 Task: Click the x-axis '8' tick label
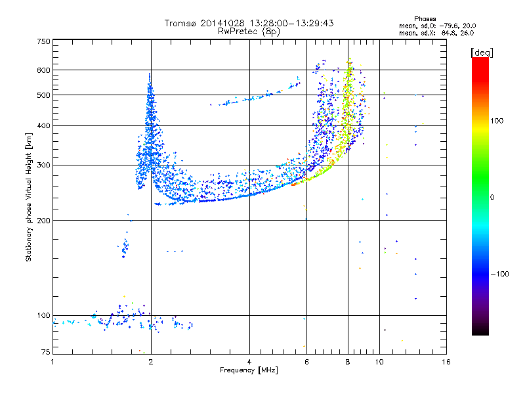[348, 362]
